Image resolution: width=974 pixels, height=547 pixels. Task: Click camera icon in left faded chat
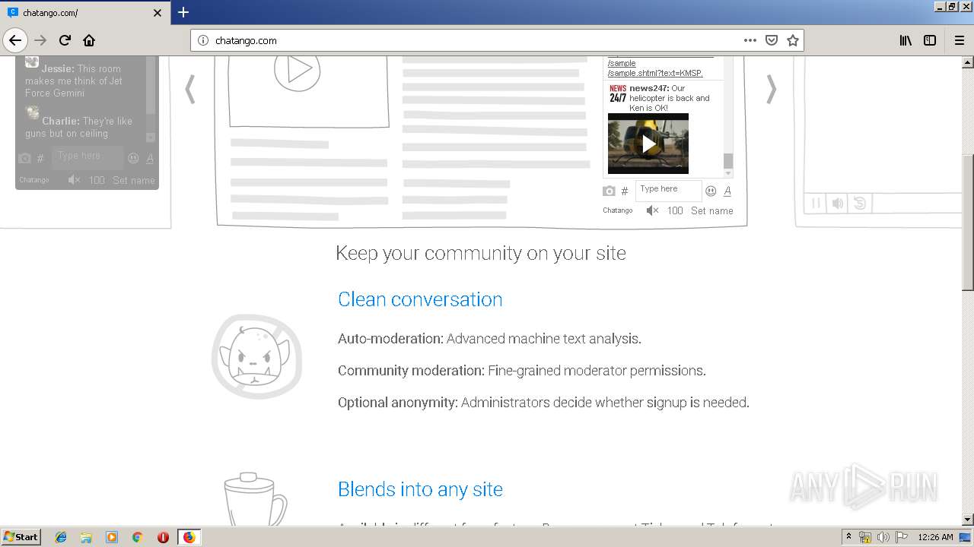25,158
